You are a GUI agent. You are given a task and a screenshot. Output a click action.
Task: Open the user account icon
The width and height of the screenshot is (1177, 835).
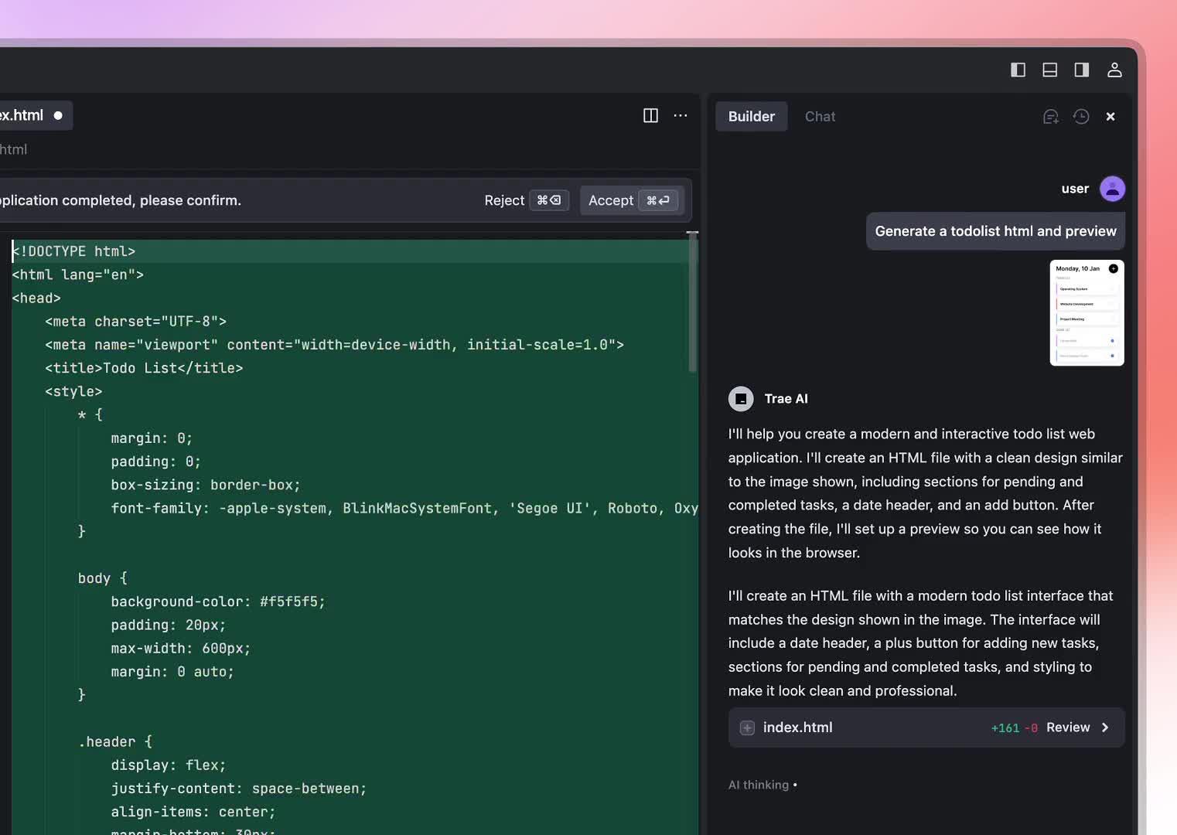click(x=1114, y=70)
